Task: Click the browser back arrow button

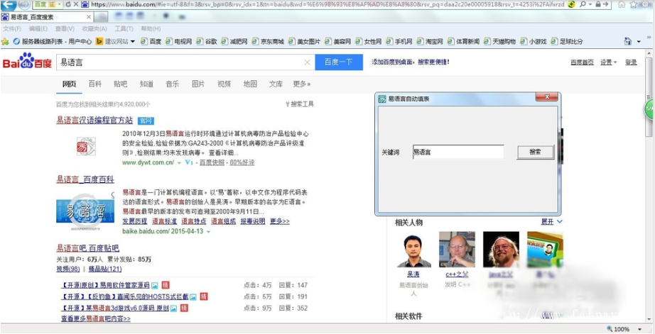Action: point(9,5)
